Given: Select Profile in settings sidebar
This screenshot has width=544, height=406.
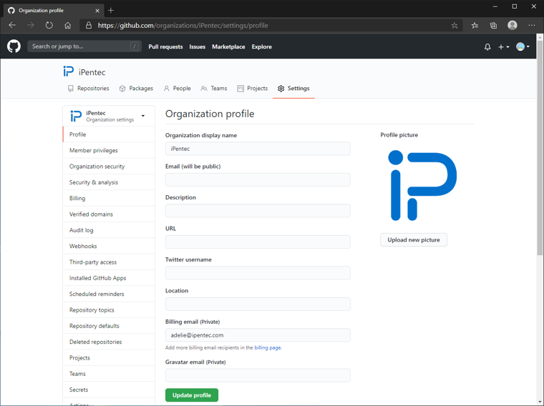Looking at the screenshot, I should click(109, 134).
